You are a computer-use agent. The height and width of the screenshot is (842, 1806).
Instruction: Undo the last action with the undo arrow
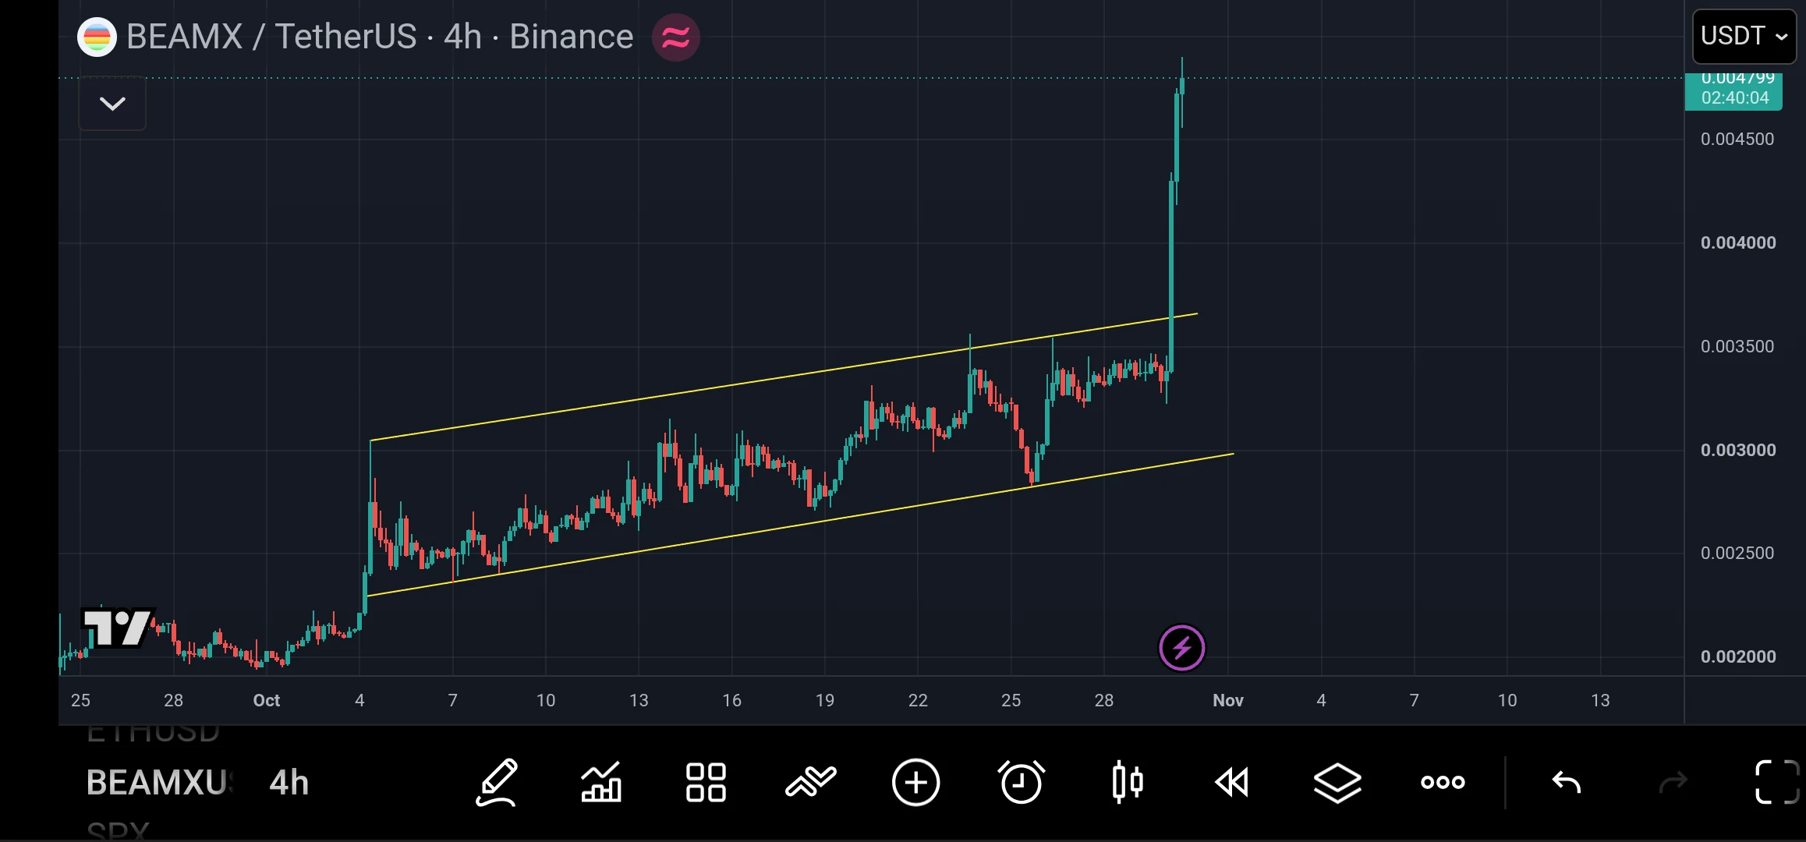[x=1567, y=782]
